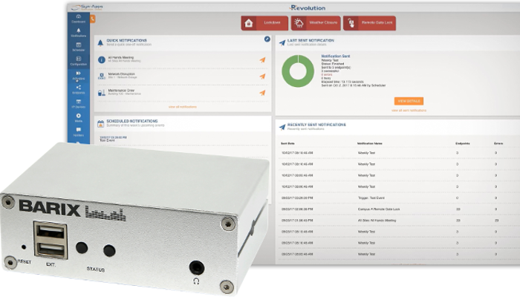
Task: Open Endpoints via the share-shaped sidebar icon
Action: point(79,90)
